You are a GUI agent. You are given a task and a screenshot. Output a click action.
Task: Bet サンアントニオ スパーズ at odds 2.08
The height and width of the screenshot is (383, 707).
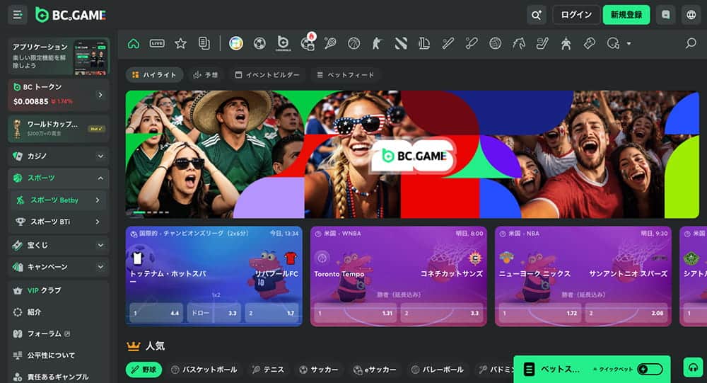tap(626, 312)
